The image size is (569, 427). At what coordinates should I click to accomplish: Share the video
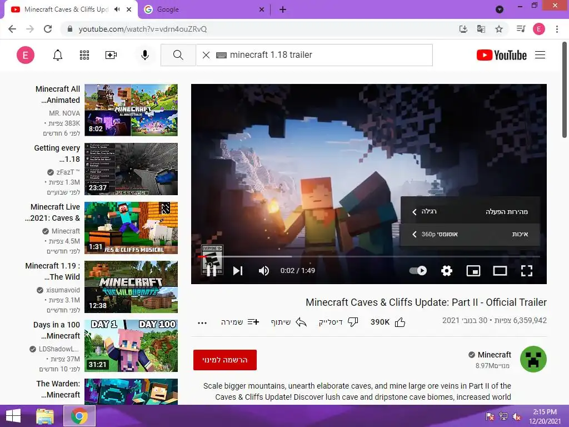pyautogui.click(x=289, y=322)
